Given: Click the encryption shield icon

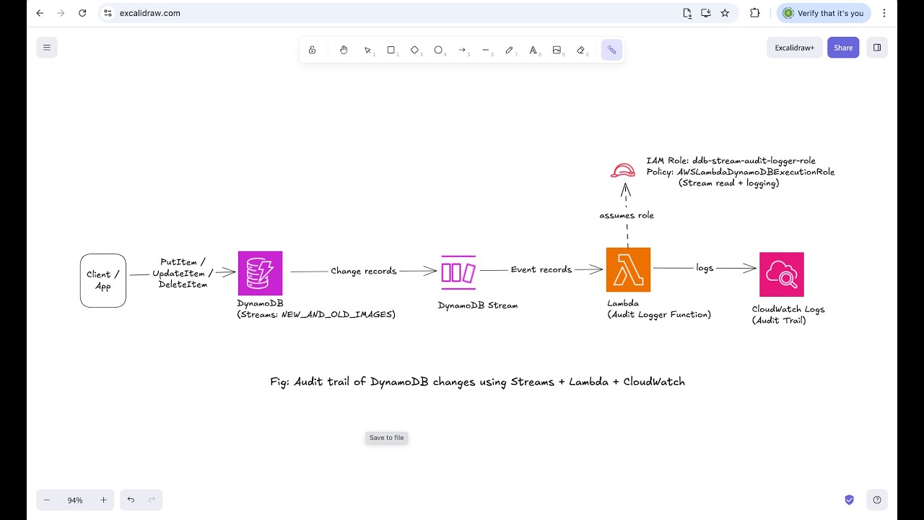Looking at the screenshot, I should point(849,500).
